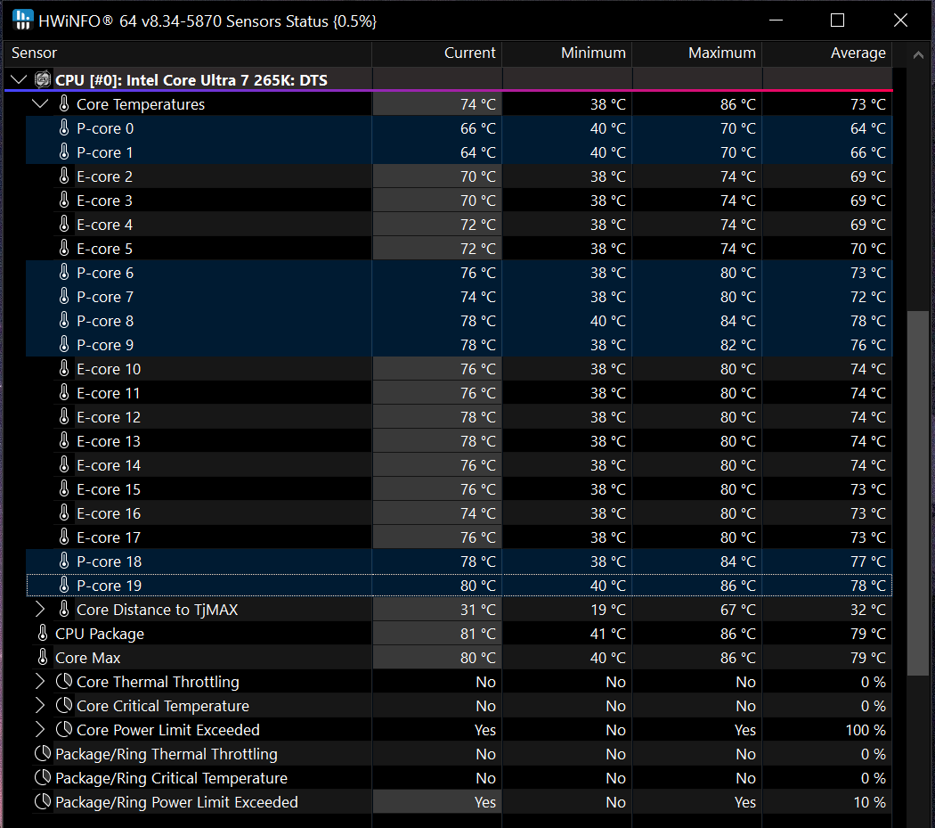Click the vertical scrollbar thumb
935x828 pixels.
(x=918, y=493)
